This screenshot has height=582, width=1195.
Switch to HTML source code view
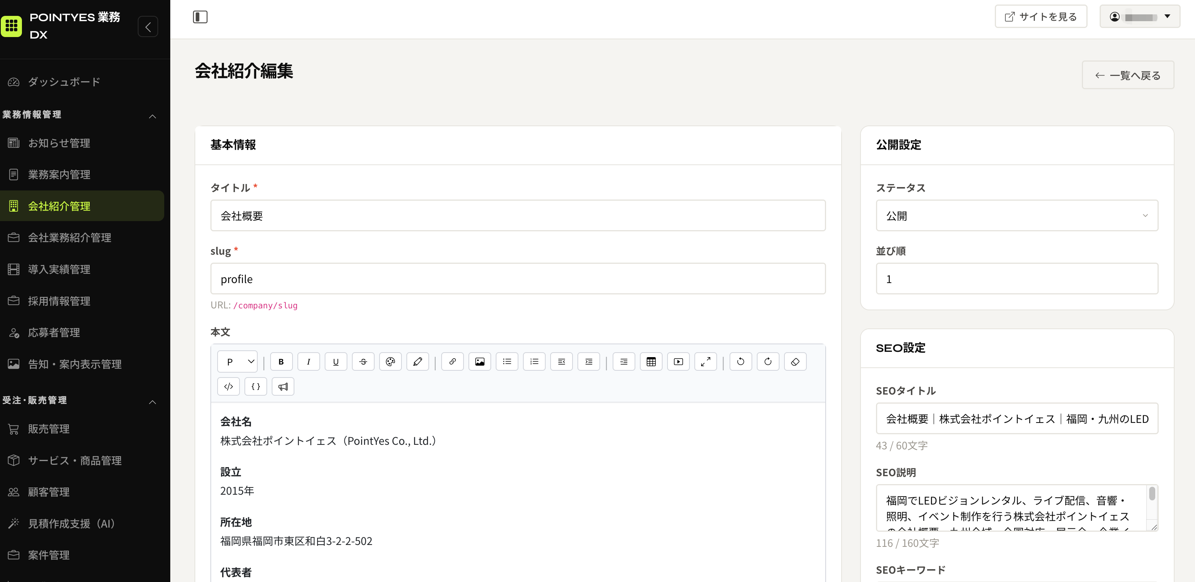(228, 387)
